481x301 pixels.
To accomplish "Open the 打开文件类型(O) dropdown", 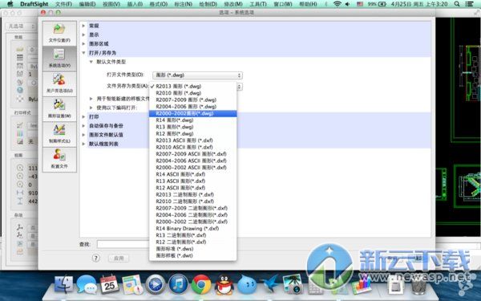I will (x=197, y=75).
